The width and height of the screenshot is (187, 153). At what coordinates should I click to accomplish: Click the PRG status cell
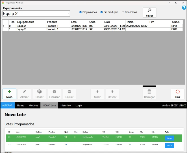pos(177,29)
